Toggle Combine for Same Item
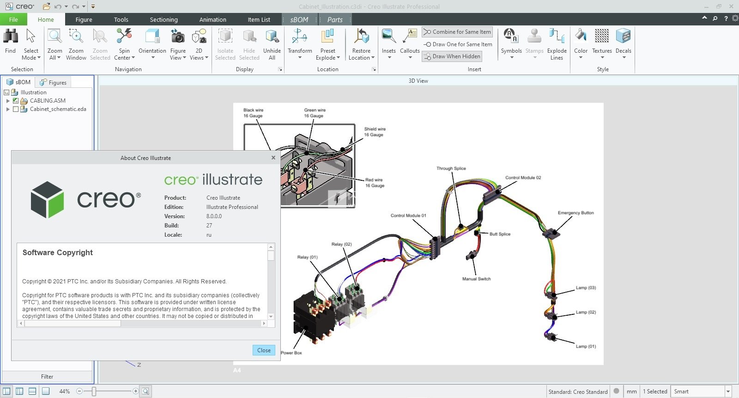Screen dimensions: 739x398 457,32
